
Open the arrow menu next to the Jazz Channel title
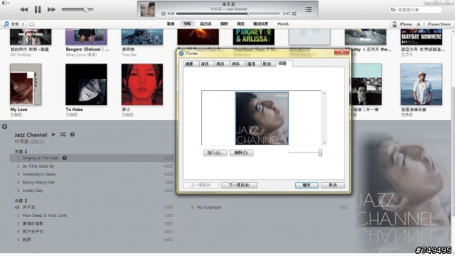[x=73, y=134]
